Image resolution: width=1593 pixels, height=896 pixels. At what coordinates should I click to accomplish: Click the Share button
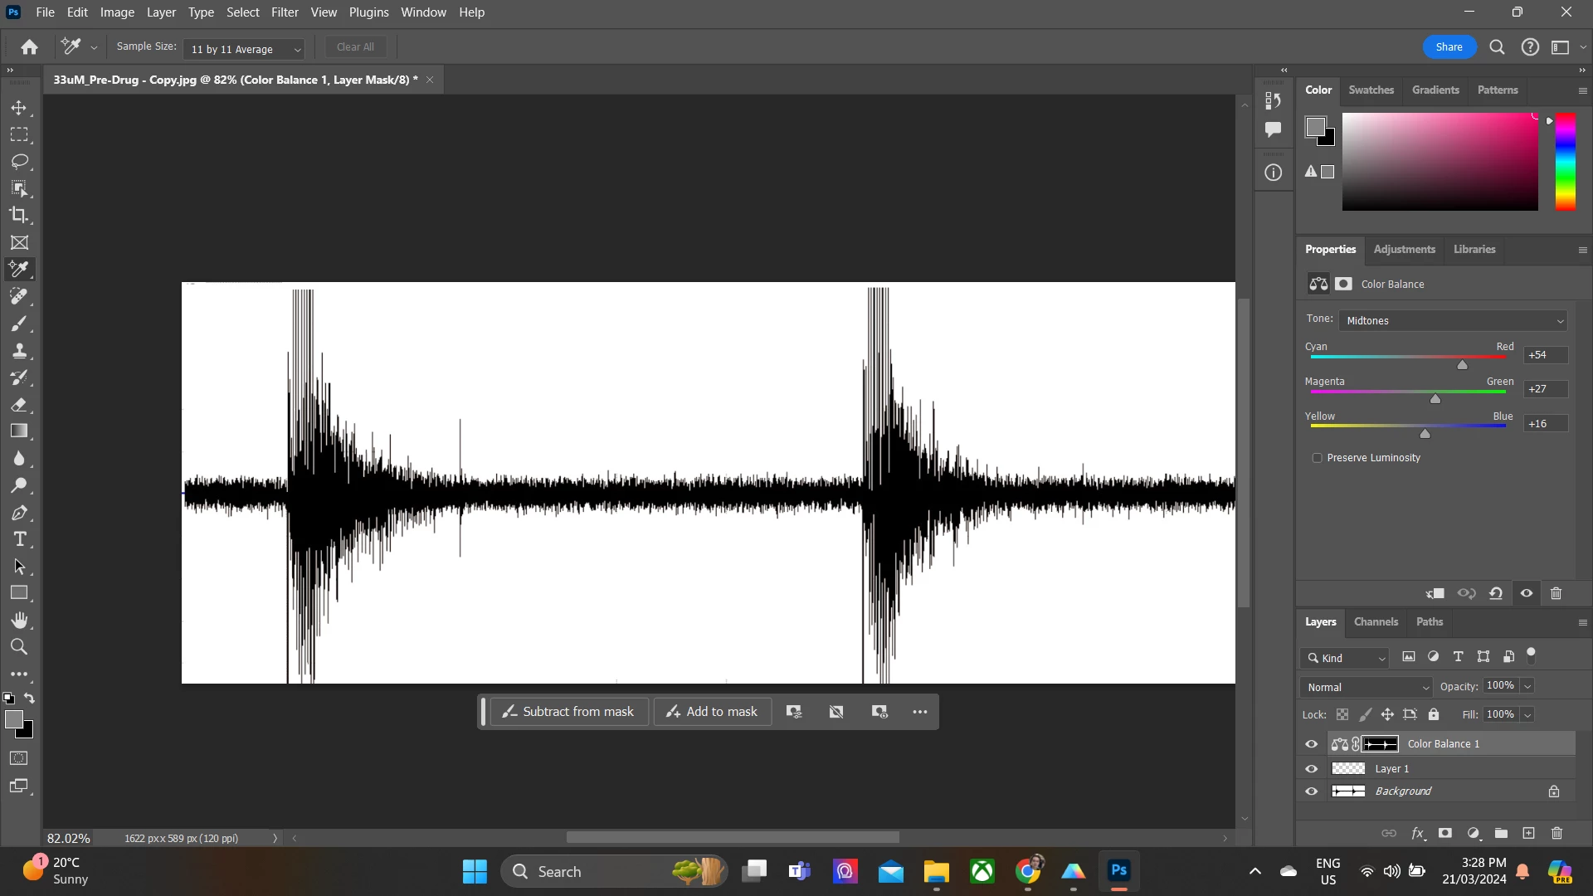pos(1449,47)
